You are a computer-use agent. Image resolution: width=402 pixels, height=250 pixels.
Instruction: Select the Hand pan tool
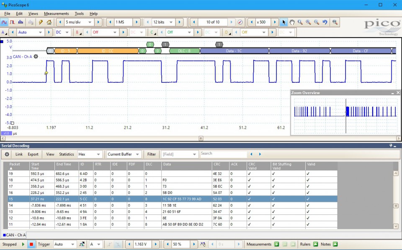click(292, 22)
